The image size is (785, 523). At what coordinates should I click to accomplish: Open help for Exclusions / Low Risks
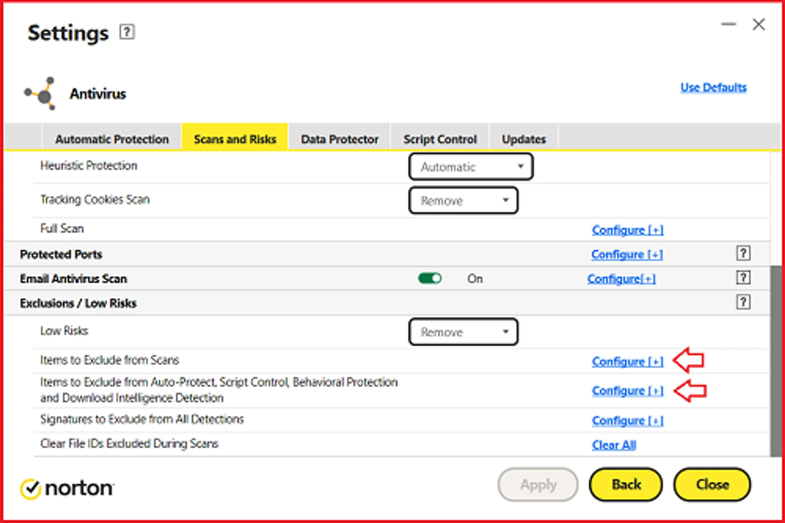coord(743,302)
